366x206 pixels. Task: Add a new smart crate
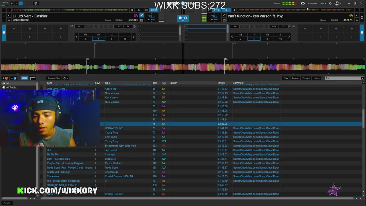point(14,78)
